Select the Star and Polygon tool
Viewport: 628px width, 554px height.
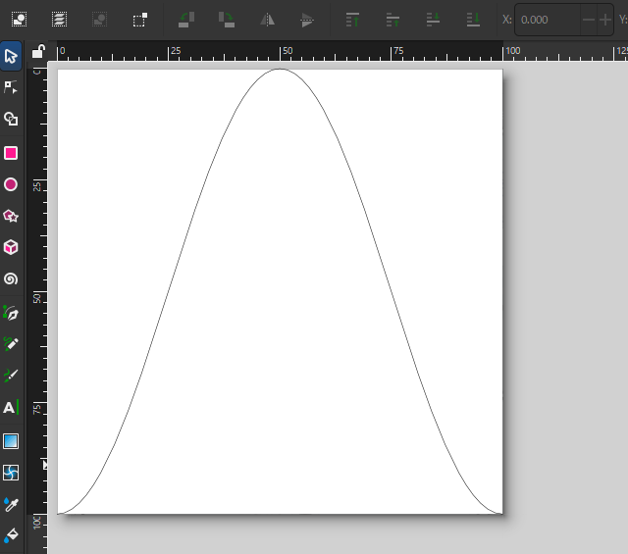tap(11, 216)
